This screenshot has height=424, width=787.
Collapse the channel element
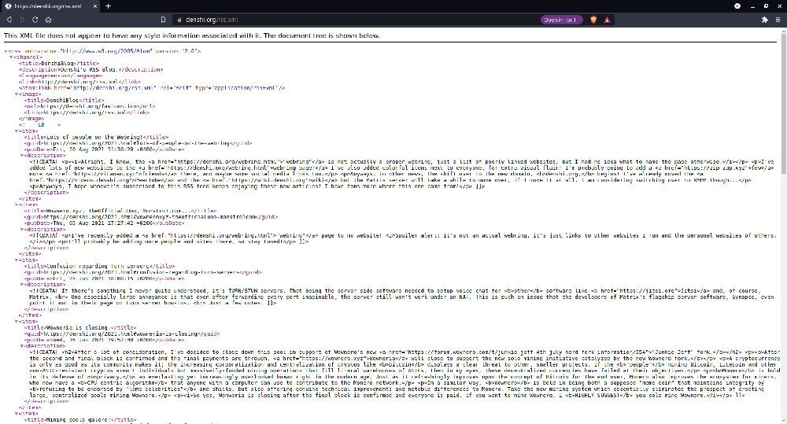[11, 57]
